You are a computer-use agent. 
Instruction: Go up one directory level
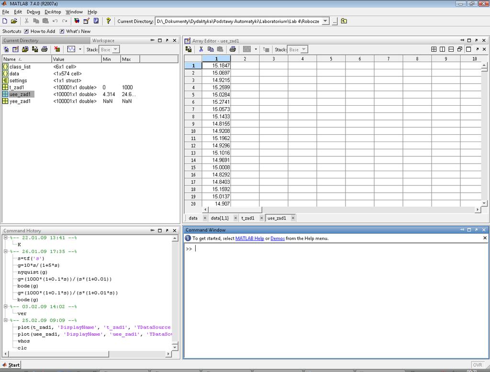click(344, 21)
